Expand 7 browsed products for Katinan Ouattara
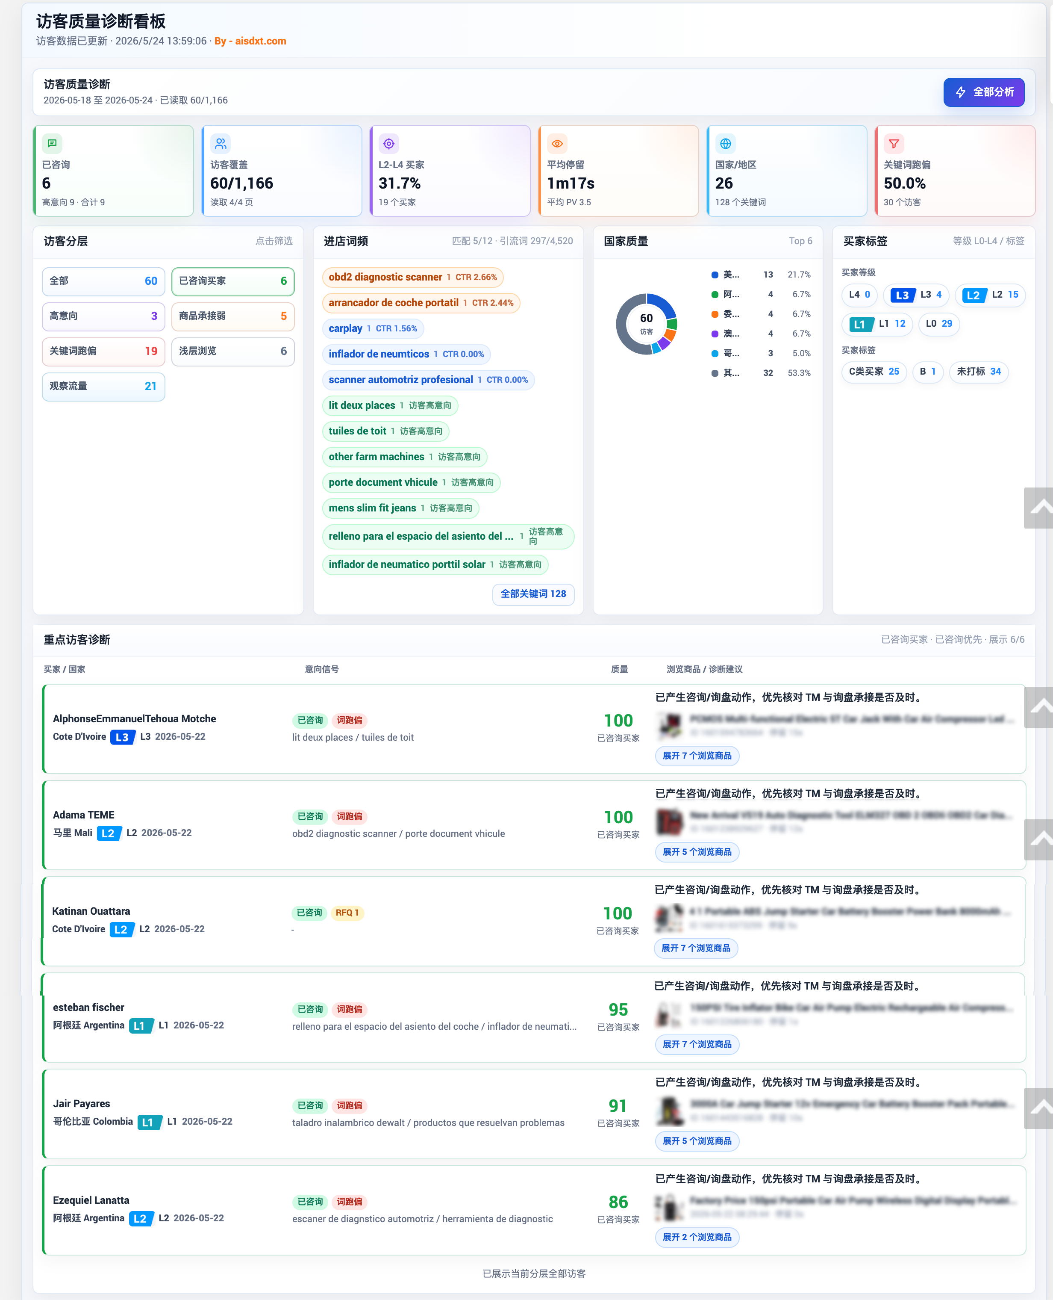Image resolution: width=1053 pixels, height=1300 pixels. pyautogui.click(x=696, y=948)
